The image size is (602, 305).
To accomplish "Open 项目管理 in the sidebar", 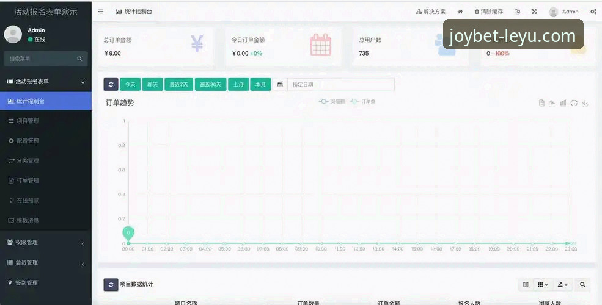I will (46, 121).
